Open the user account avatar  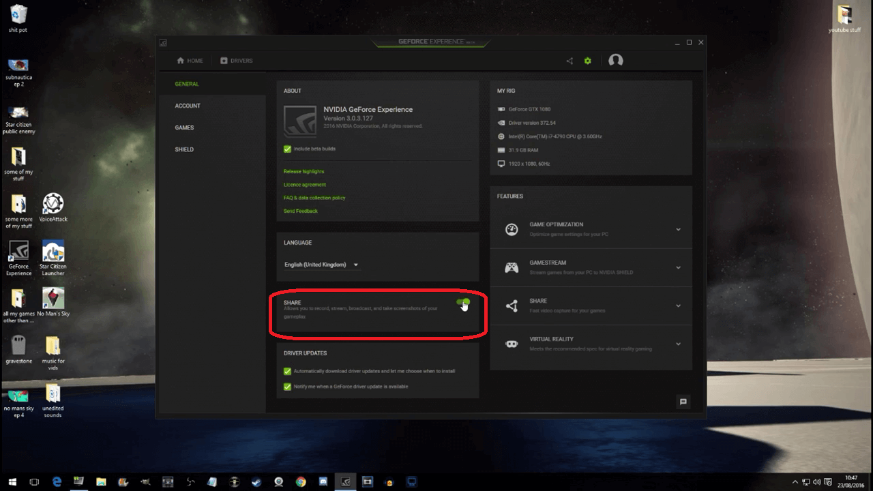click(616, 61)
